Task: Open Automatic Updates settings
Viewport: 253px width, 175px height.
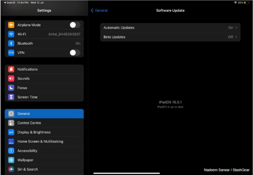Action: pyautogui.click(x=171, y=28)
